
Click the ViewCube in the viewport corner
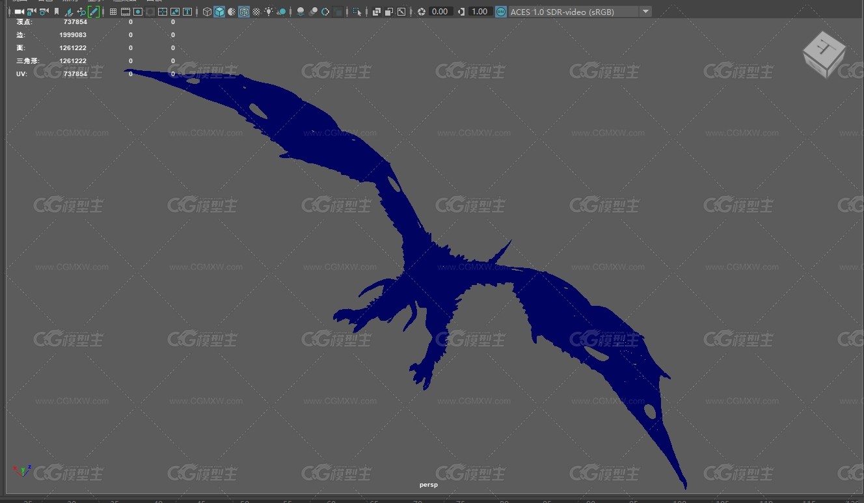coord(824,53)
